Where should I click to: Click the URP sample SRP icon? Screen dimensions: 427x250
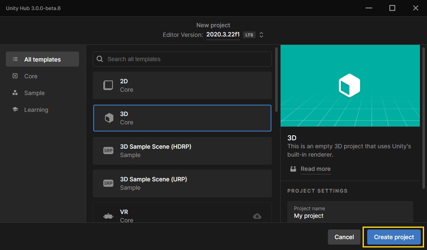tap(108, 183)
